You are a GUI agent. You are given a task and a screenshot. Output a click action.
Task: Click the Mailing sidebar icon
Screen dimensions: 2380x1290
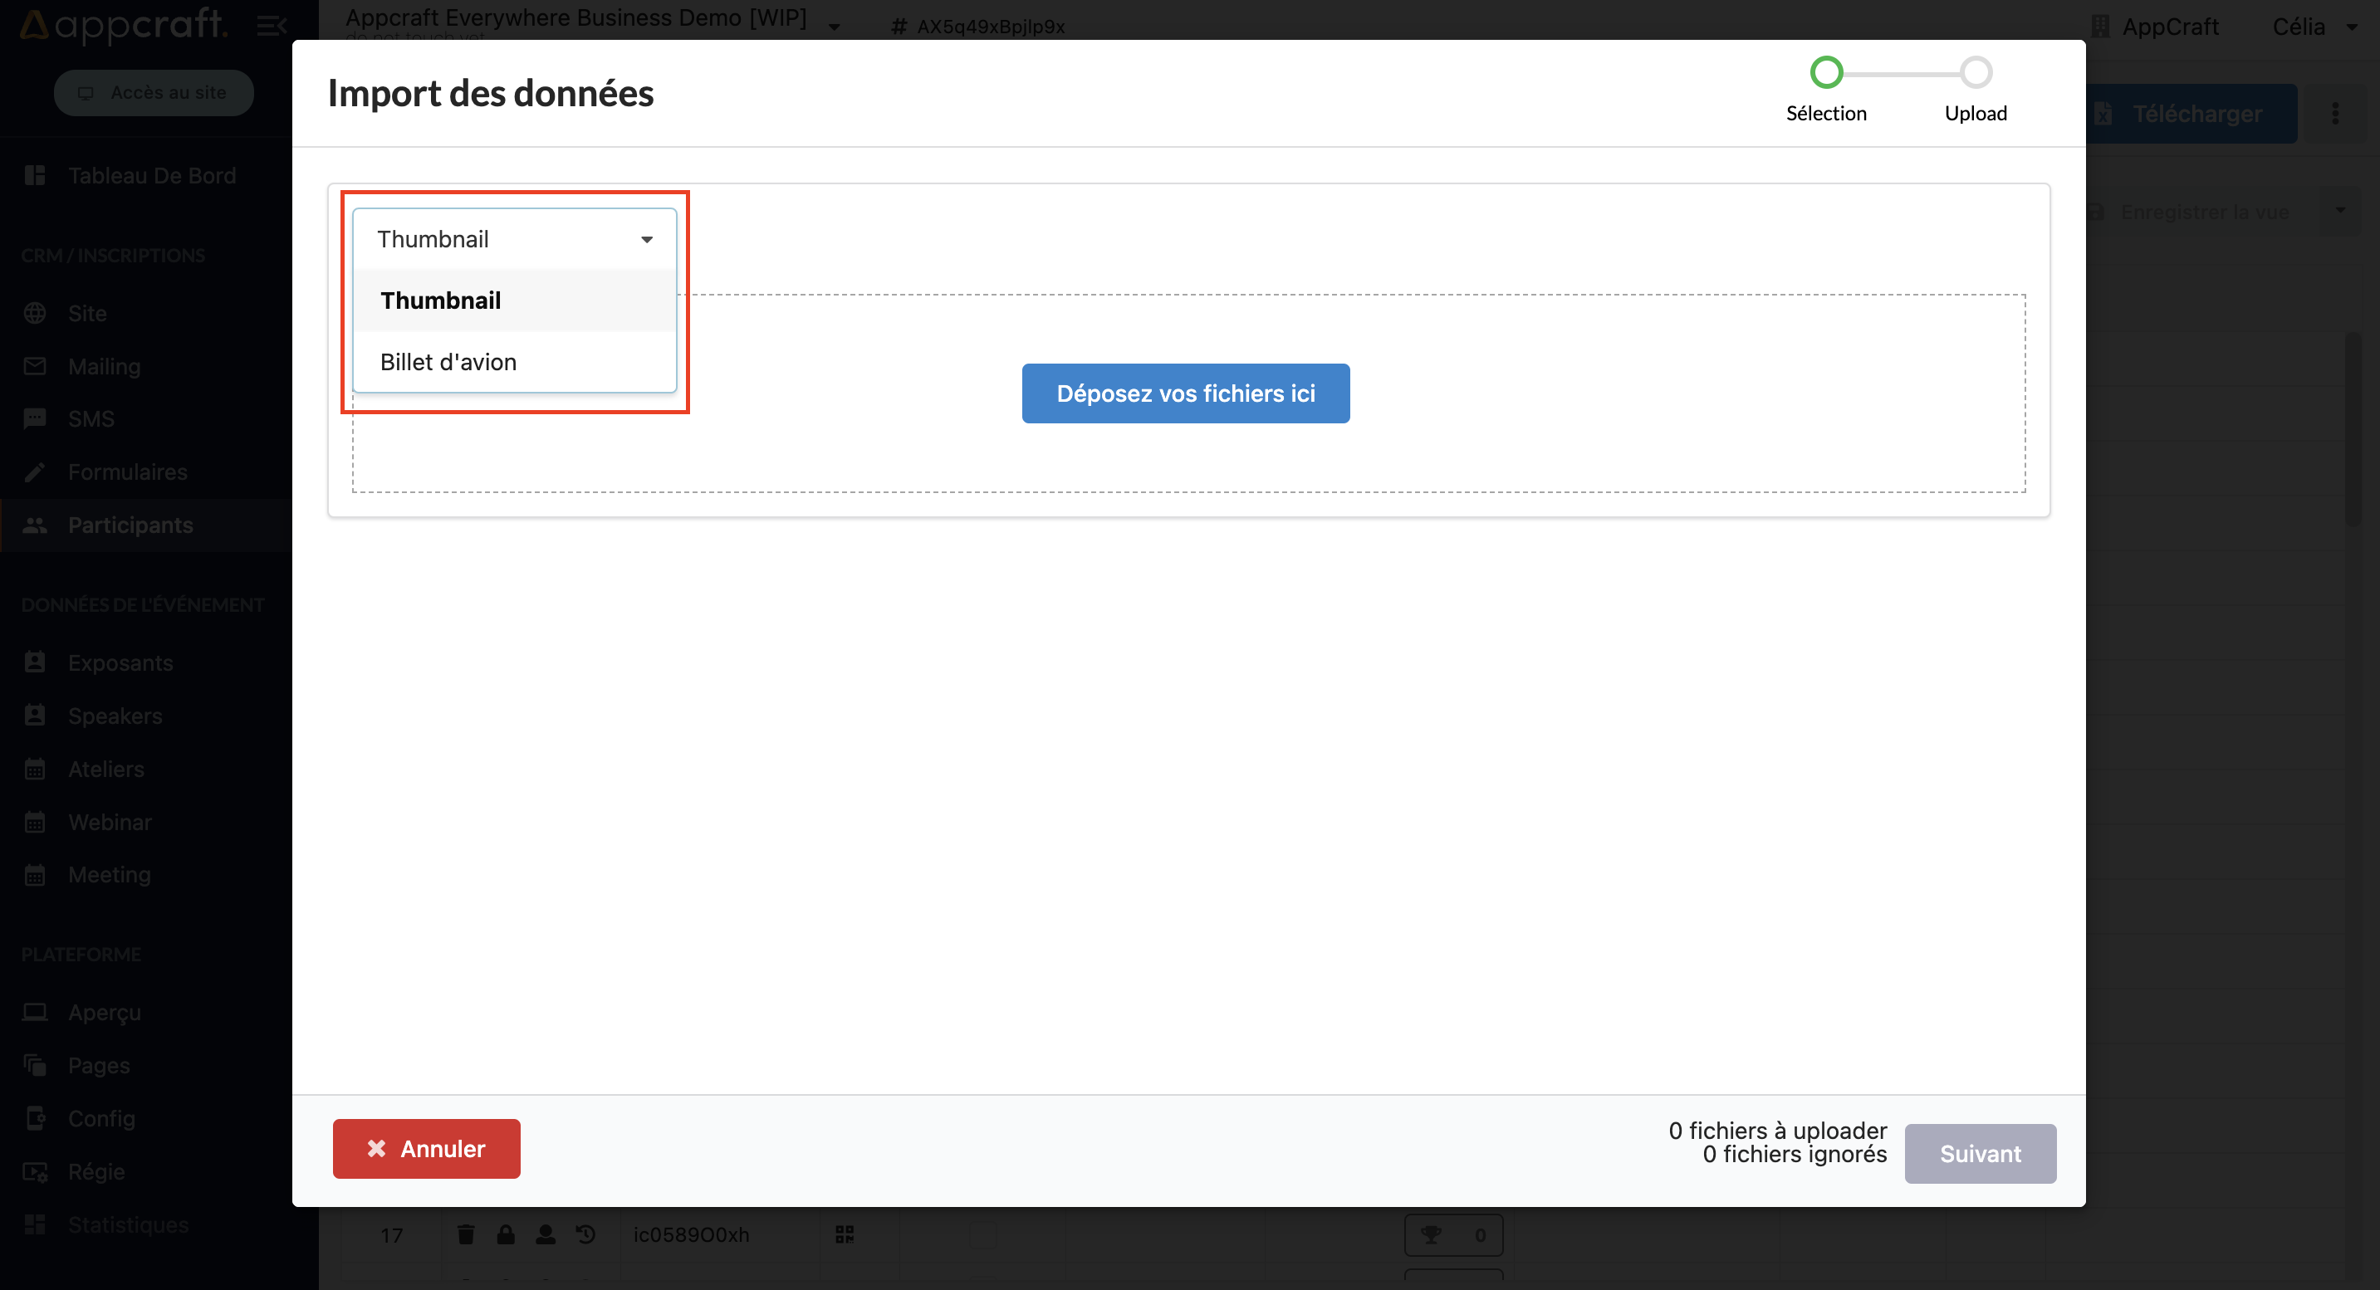coord(35,364)
